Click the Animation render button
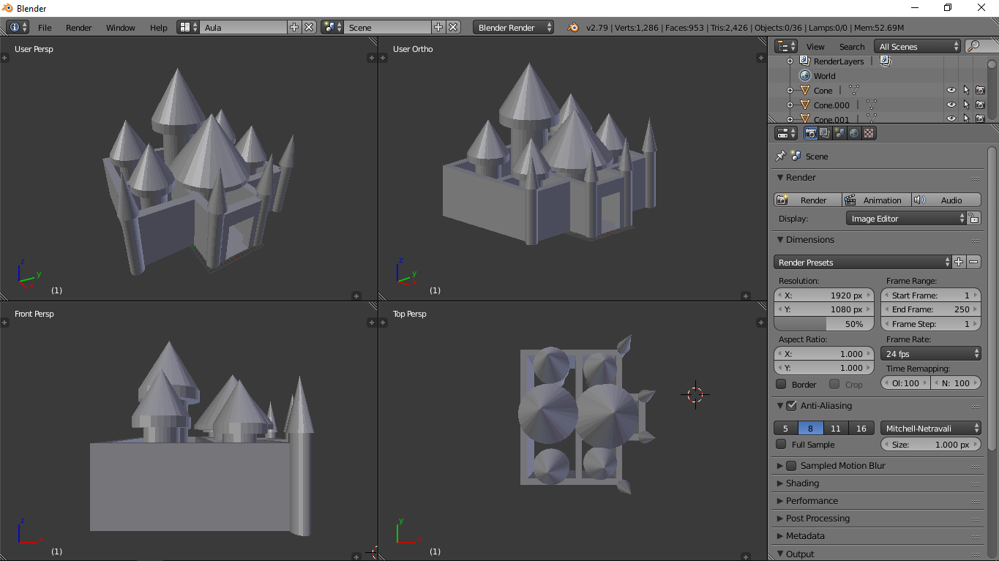The width and height of the screenshot is (999, 561). pyautogui.click(x=877, y=200)
